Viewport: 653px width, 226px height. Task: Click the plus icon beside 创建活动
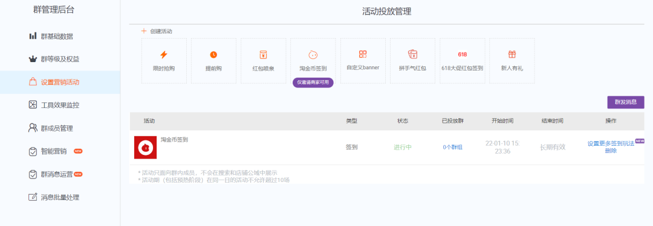(144, 31)
